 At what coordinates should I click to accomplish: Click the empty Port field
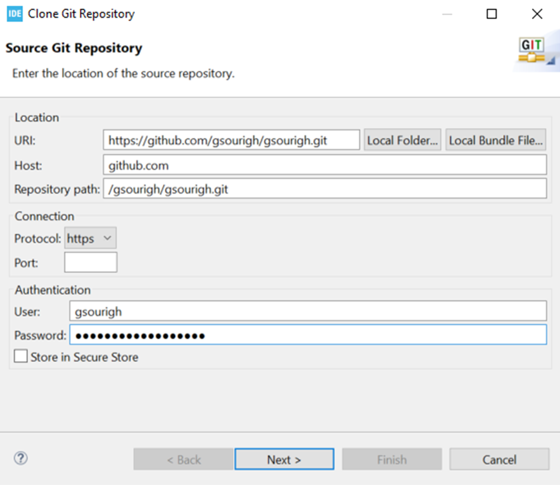click(x=91, y=262)
